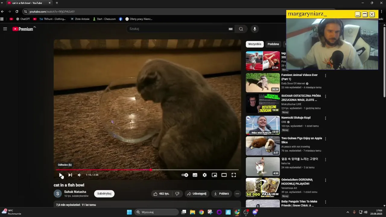Skip to the next video
This screenshot has height=217, width=386.
click(x=70, y=175)
